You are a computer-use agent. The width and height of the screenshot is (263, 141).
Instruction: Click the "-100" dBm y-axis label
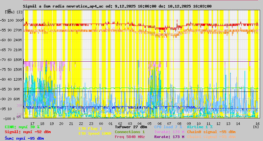tap(7, 119)
